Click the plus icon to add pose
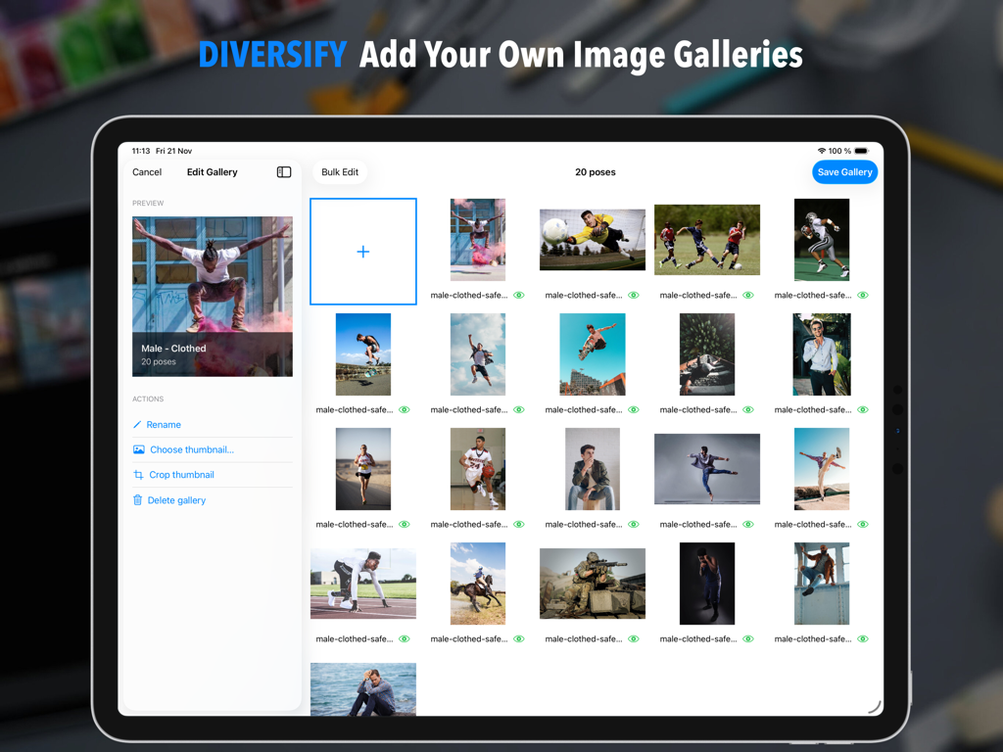1003x752 pixels. click(x=363, y=252)
